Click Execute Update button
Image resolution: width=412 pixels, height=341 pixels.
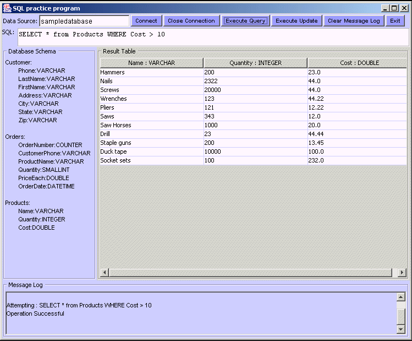pos(296,21)
